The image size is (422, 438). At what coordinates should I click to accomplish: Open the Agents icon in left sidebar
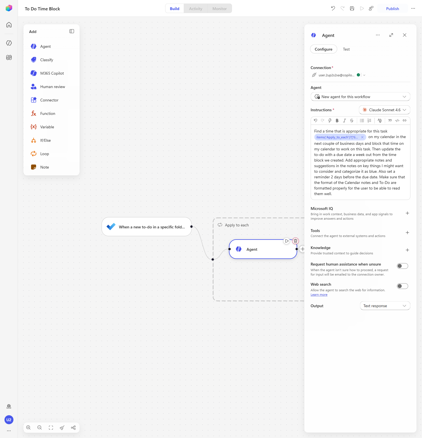point(9,43)
